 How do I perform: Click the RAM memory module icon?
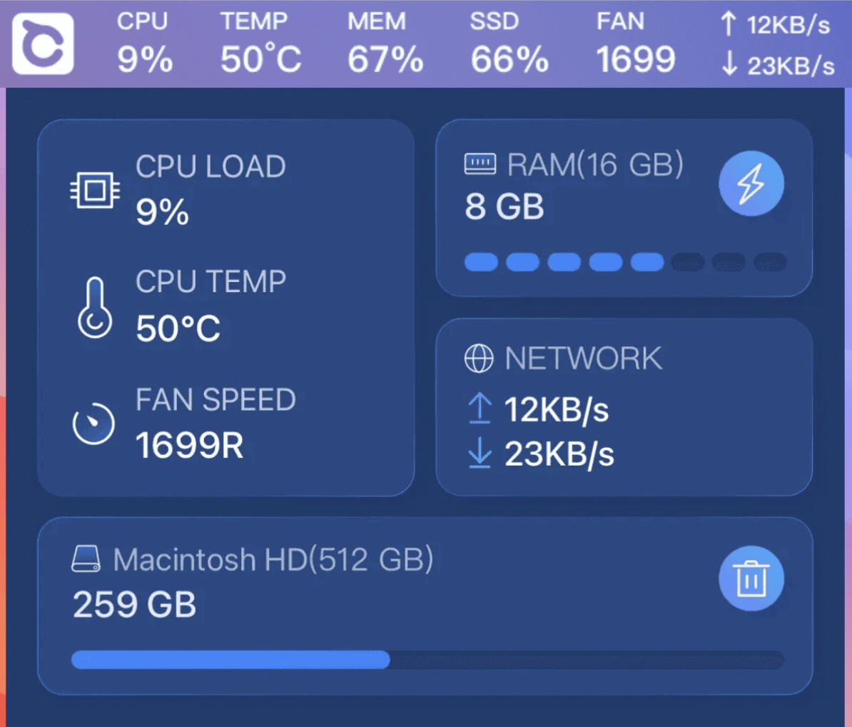point(481,163)
